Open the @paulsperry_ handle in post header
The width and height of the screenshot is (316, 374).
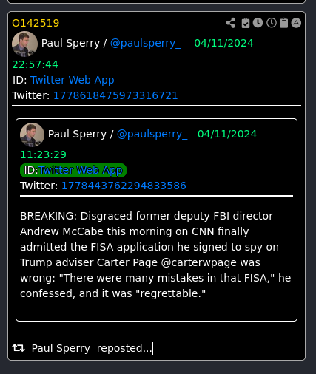(x=146, y=44)
